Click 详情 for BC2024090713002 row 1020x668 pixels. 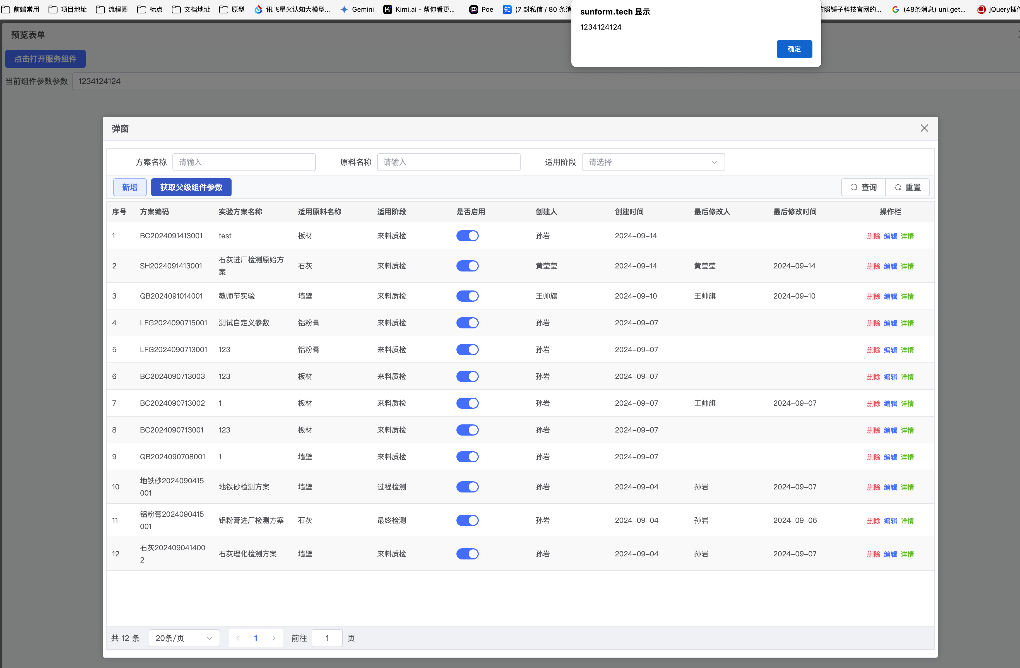pos(907,403)
